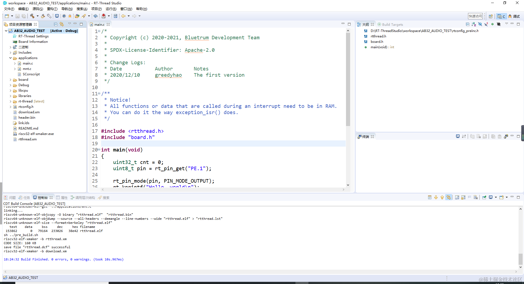Expand the board folder in project tree
Image resolution: width=524 pixels, height=284 pixels.
[x=11, y=80]
